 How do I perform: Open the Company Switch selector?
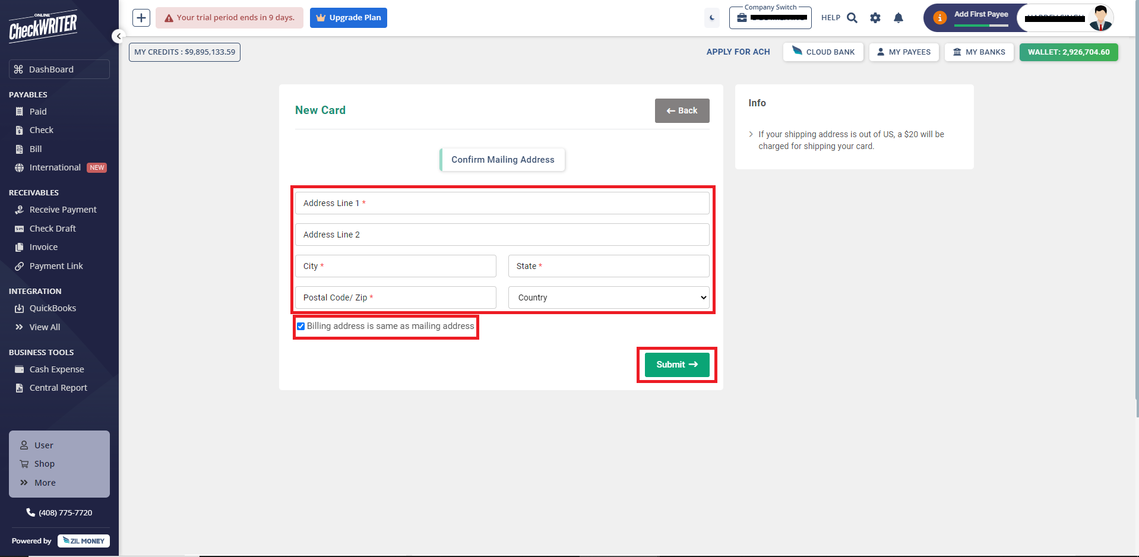(770, 17)
